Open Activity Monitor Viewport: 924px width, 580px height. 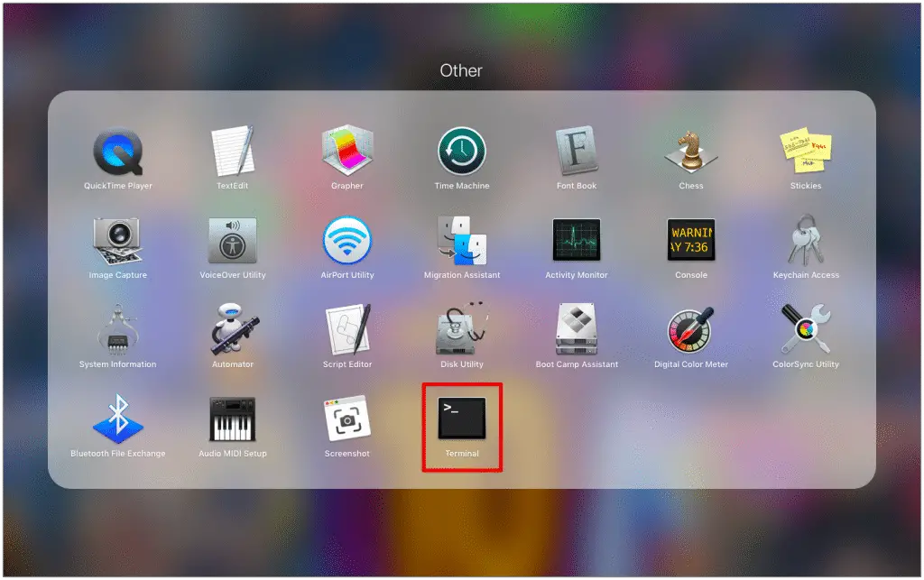[576, 242]
